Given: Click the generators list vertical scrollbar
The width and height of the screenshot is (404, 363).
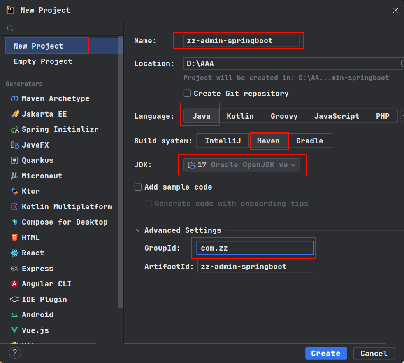Looking at the screenshot, I should (121, 172).
